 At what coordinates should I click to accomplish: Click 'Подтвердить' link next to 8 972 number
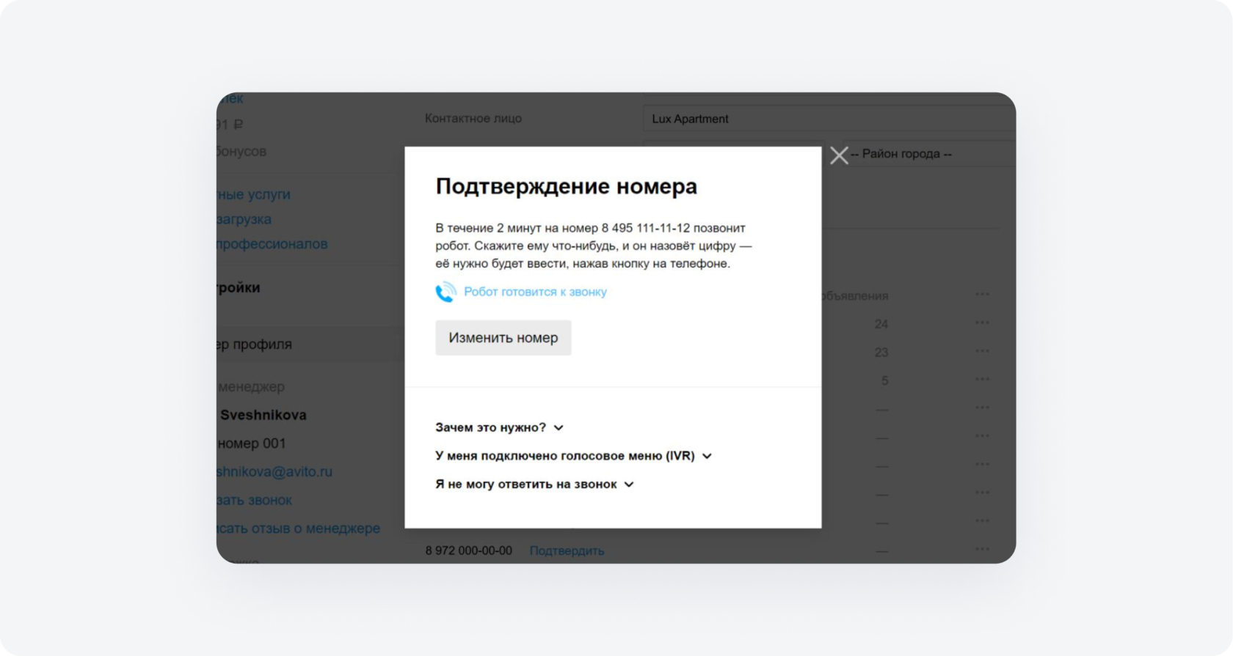pyautogui.click(x=567, y=550)
